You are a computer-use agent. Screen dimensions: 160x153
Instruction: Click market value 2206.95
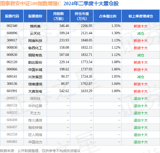(86, 26)
